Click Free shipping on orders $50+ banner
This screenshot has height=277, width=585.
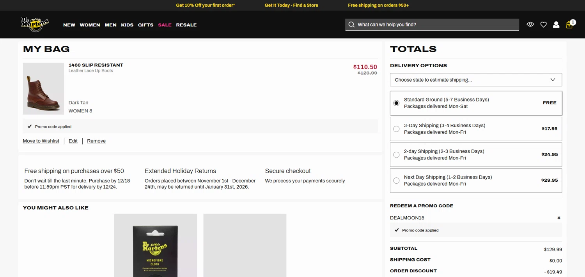pos(378,5)
